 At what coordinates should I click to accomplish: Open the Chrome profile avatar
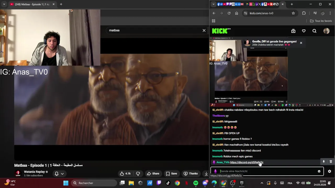click(323, 13)
